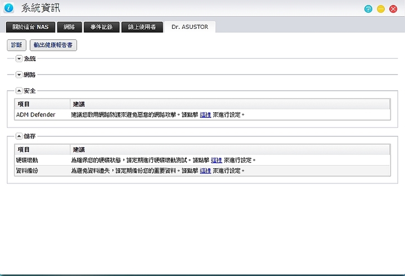
Task: Click the blue system information icon
Action: (9, 8)
